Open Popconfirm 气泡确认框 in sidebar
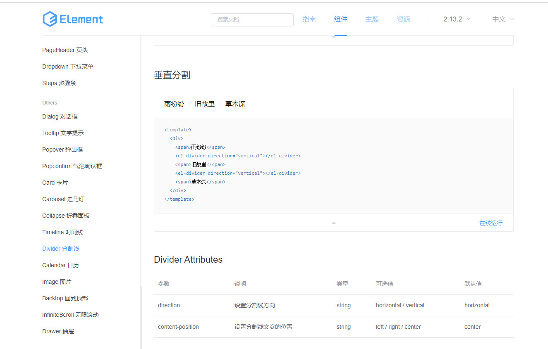Screen dimensions: 548x349 click(72, 166)
